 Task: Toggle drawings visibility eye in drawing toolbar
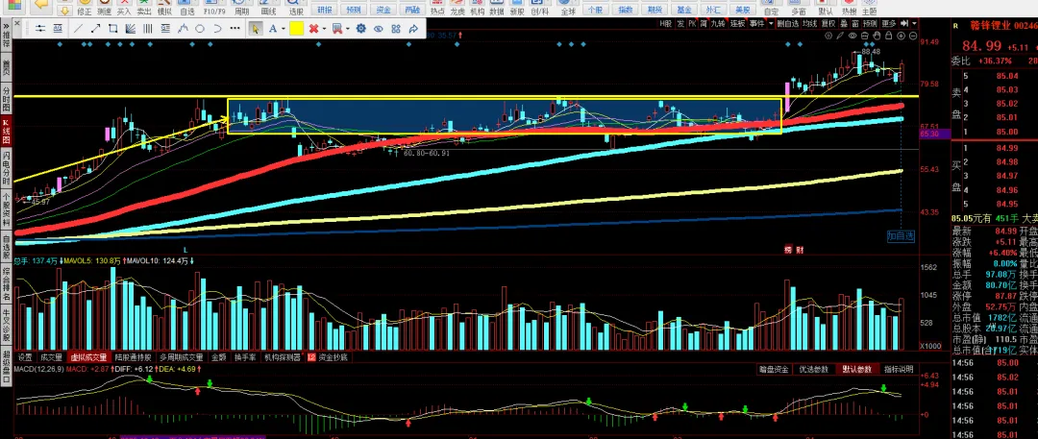[378, 29]
